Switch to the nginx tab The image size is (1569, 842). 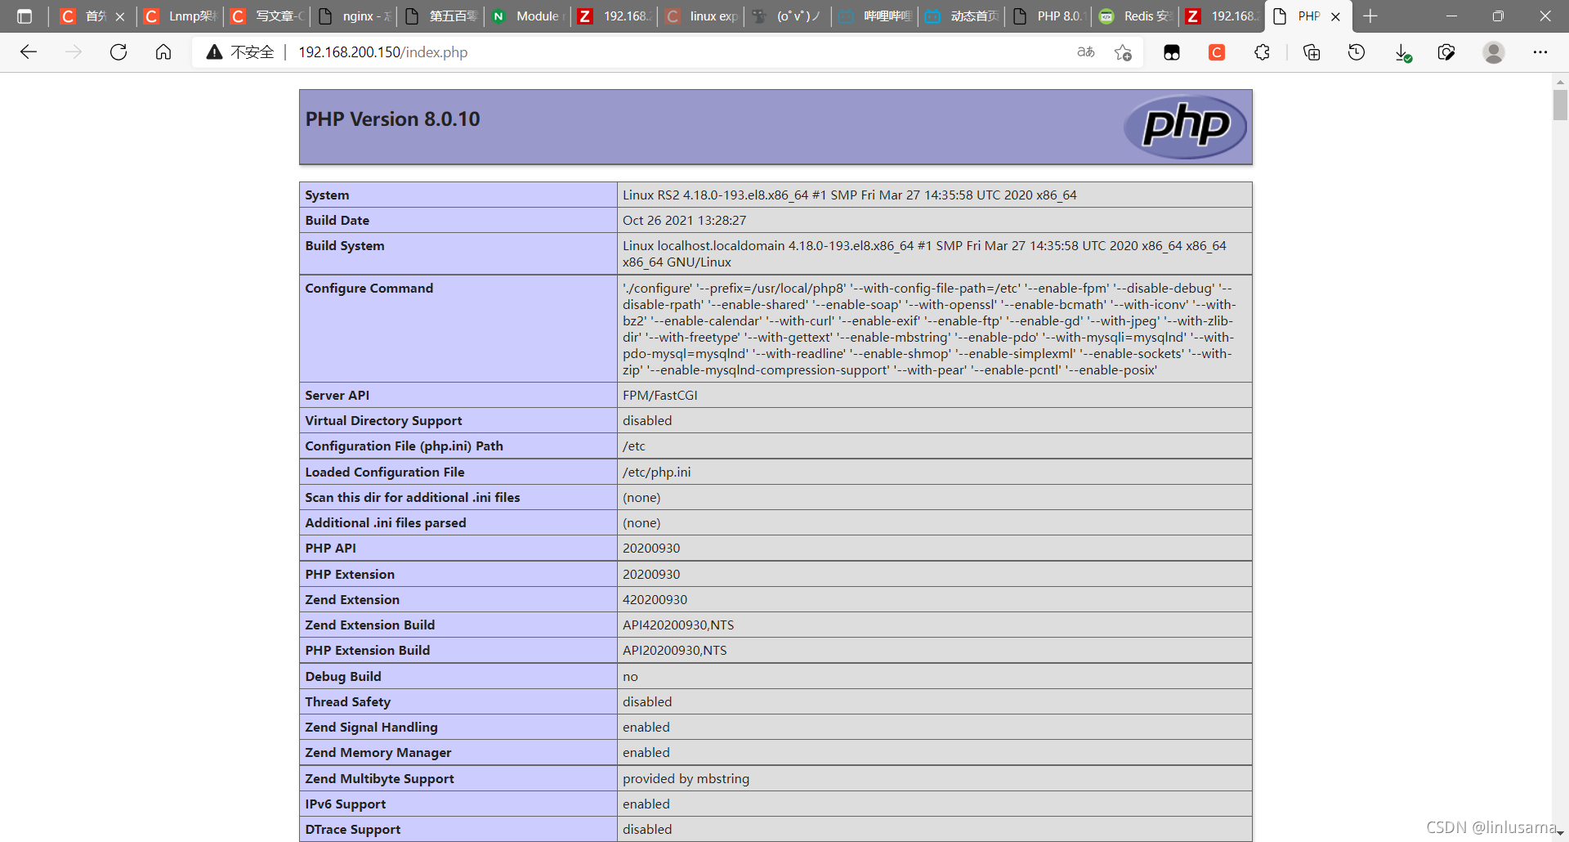tap(353, 16)
